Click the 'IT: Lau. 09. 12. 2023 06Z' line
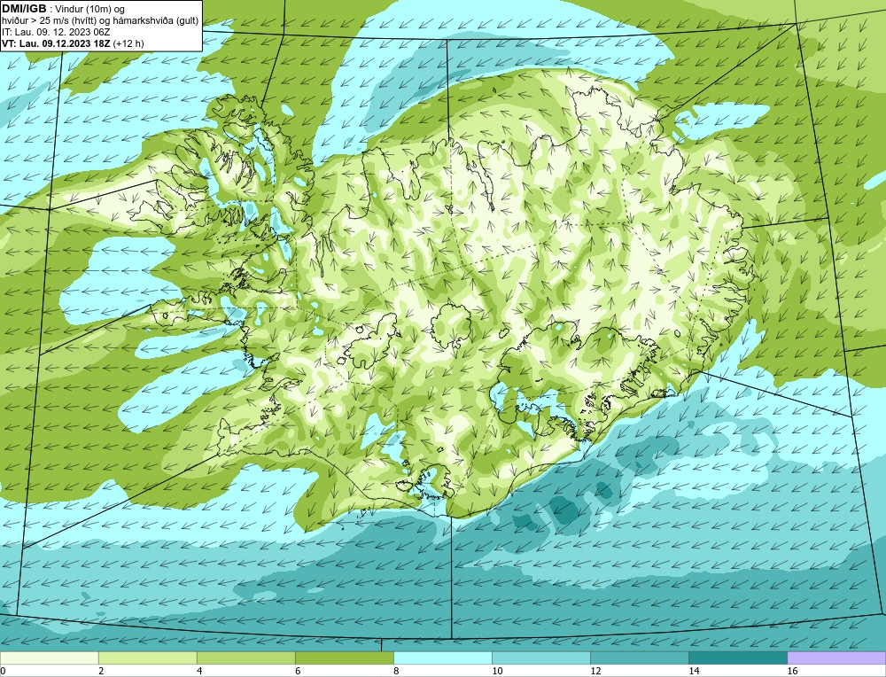The width and height of the screenshot is (886, 677). pos(56,32)
